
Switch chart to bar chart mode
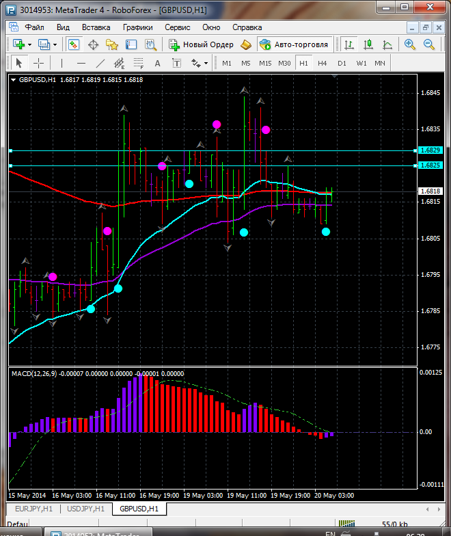coord(349,44)
